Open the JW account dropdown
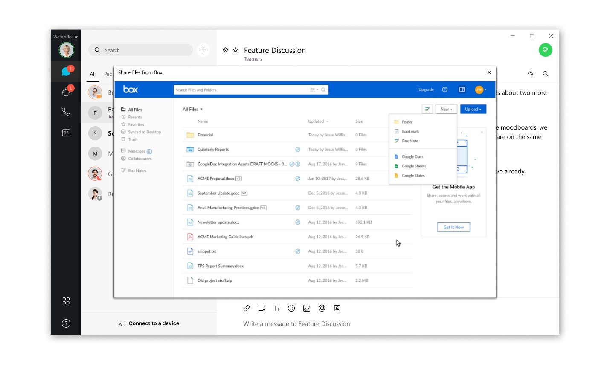 480,89
